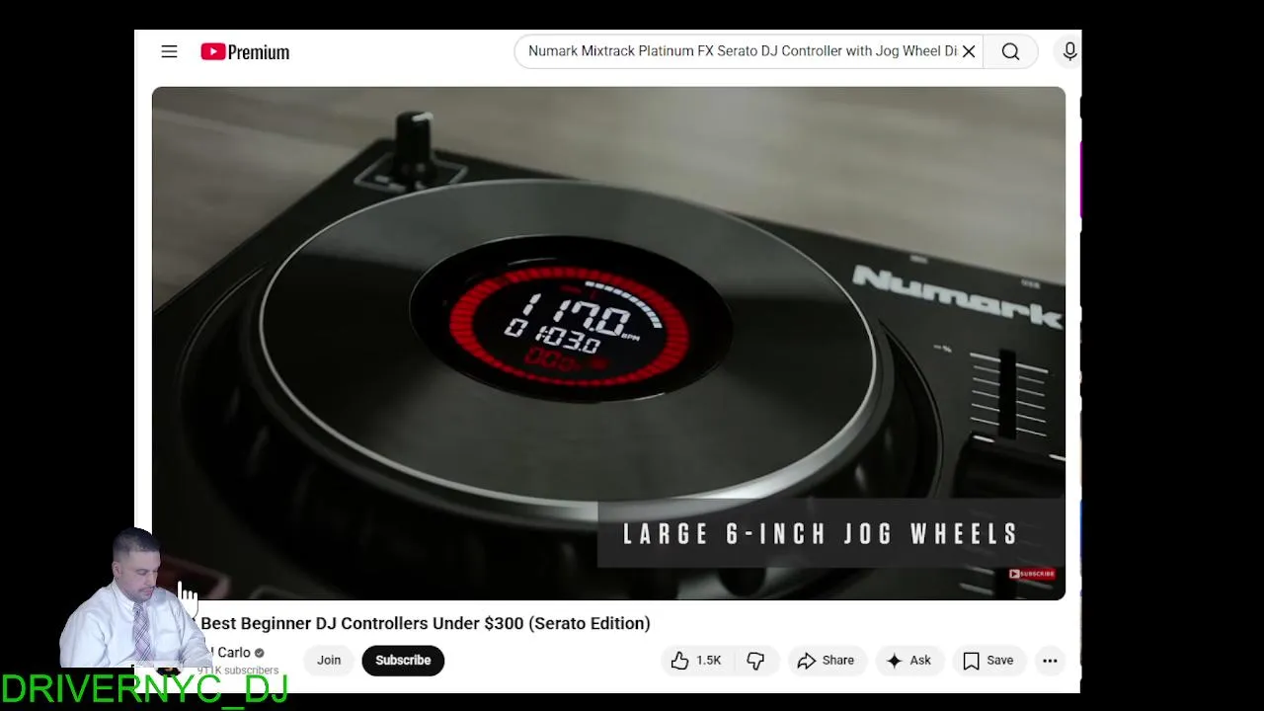Image resolution: width=1264 pixels, height=711 pixels.
Task: Open the YouTube hamburger guide menu
Action: click(x=169, y=51)
